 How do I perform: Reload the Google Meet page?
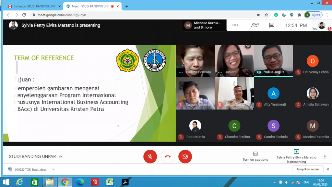click(x=24, y=15)
